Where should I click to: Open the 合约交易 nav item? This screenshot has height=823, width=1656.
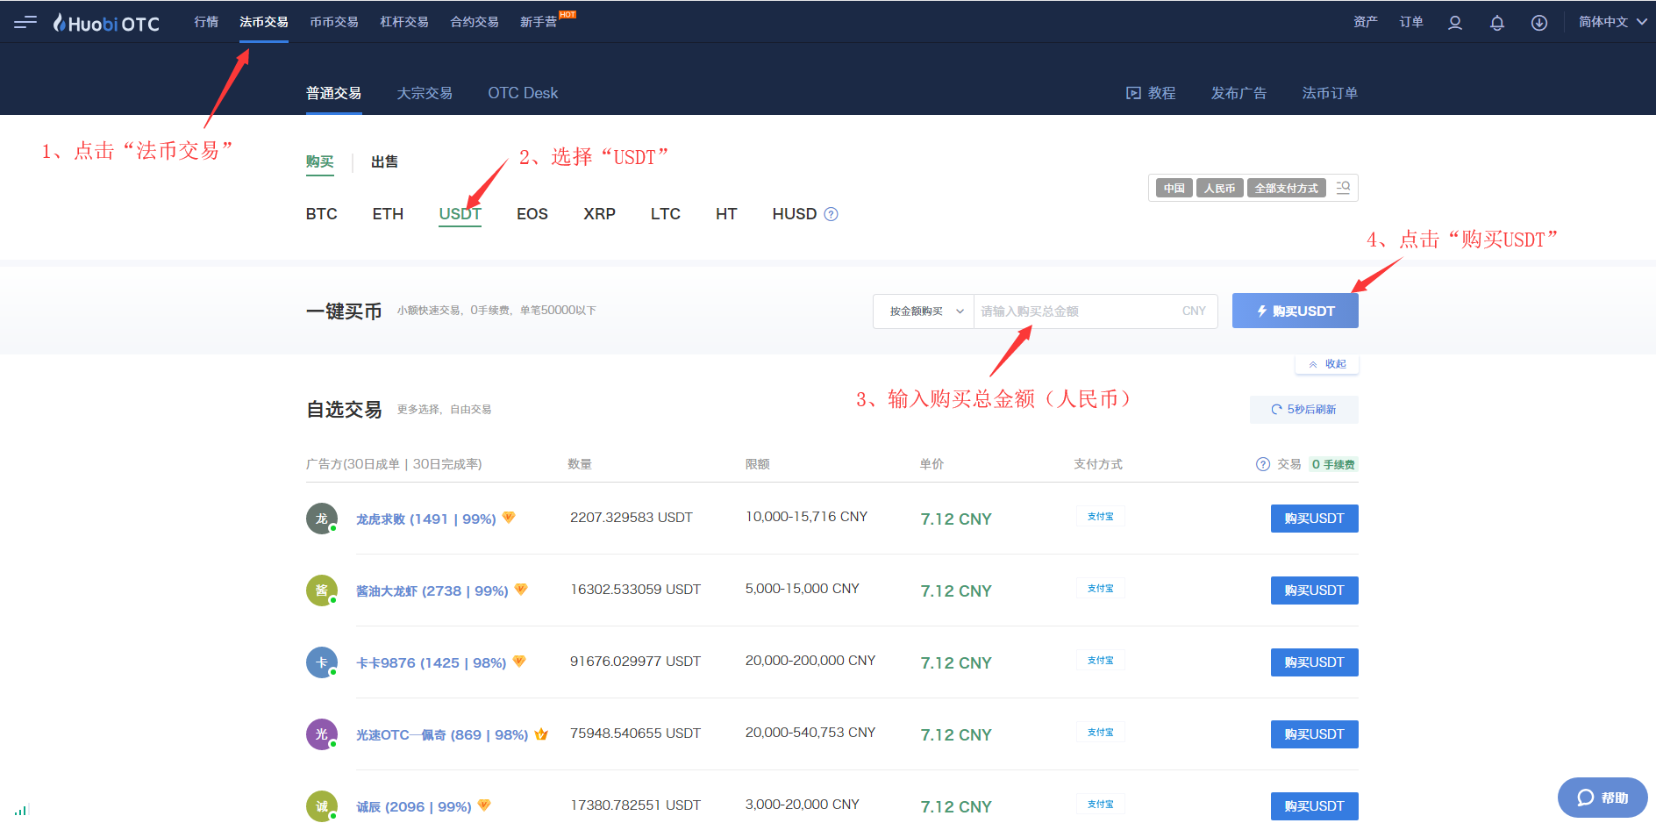click(x=475, y=22)
